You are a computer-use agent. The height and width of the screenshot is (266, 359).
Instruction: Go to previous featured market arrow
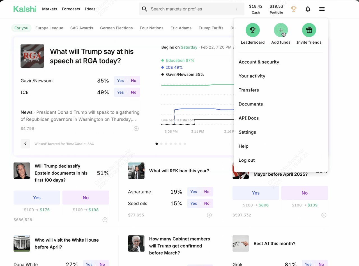[25, 144]
